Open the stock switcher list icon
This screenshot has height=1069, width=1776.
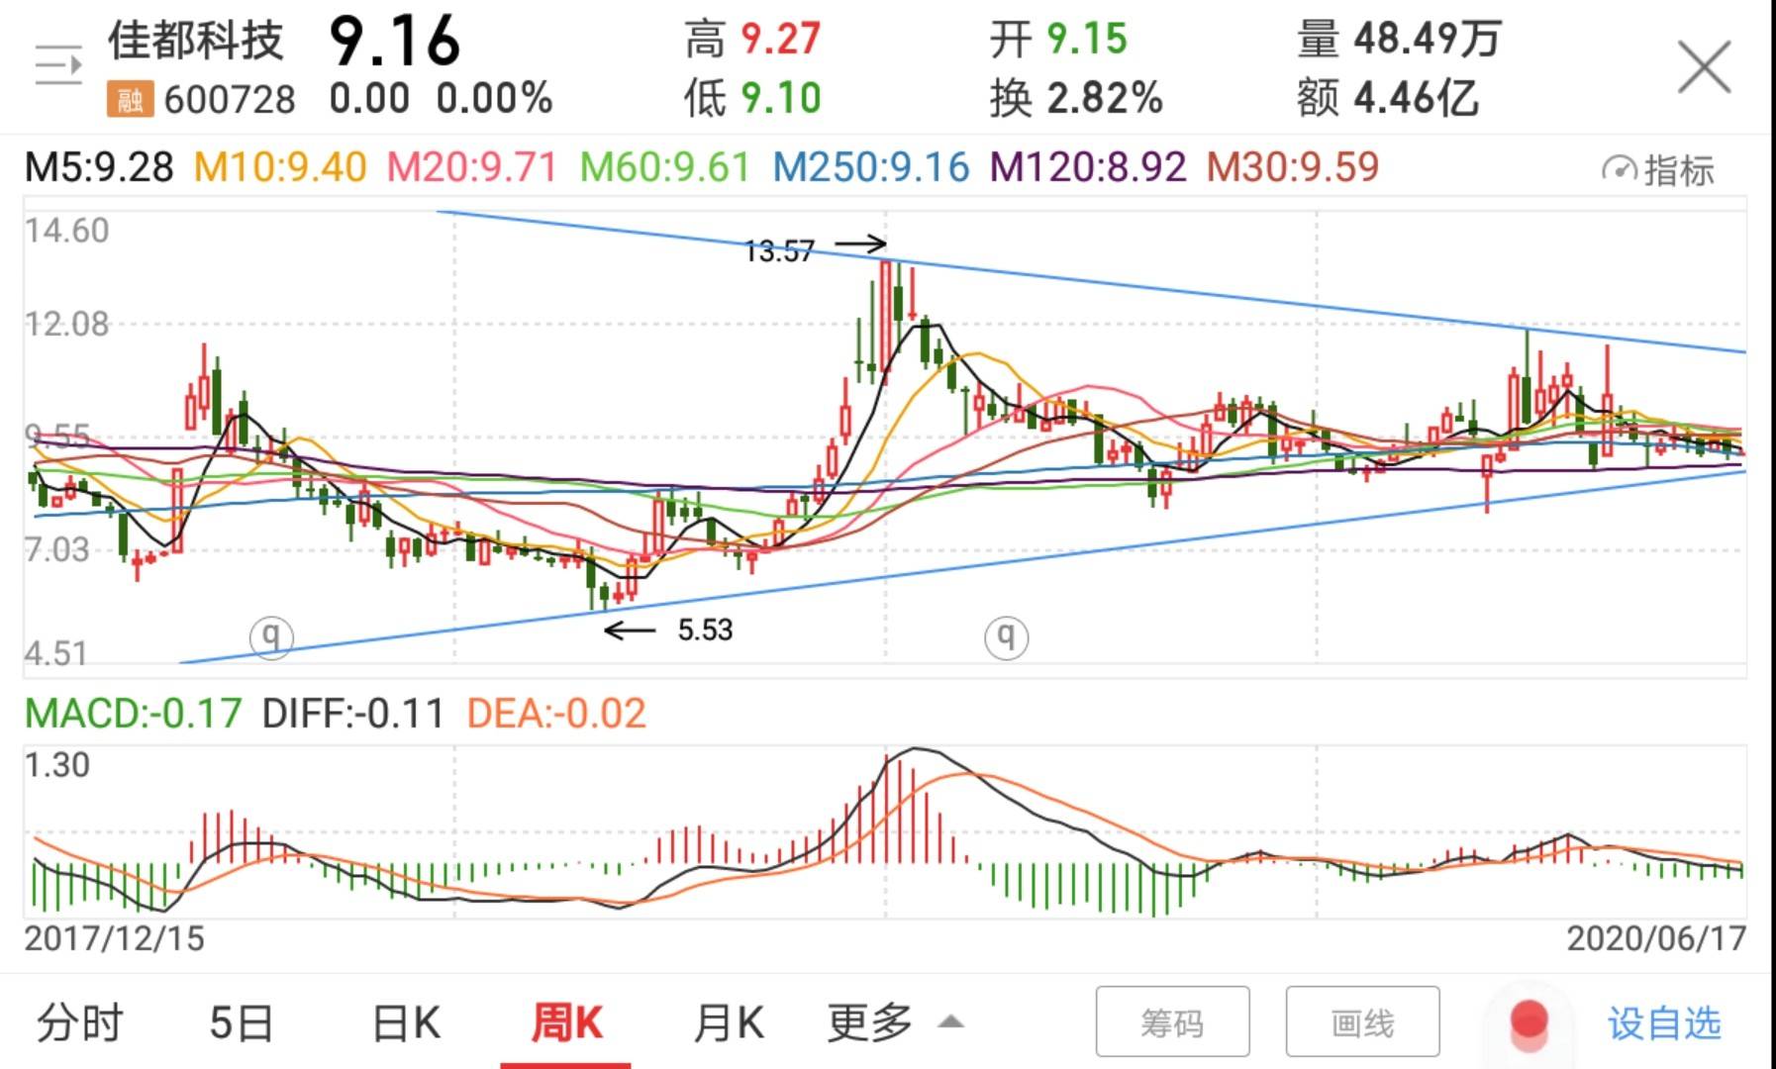58,61
